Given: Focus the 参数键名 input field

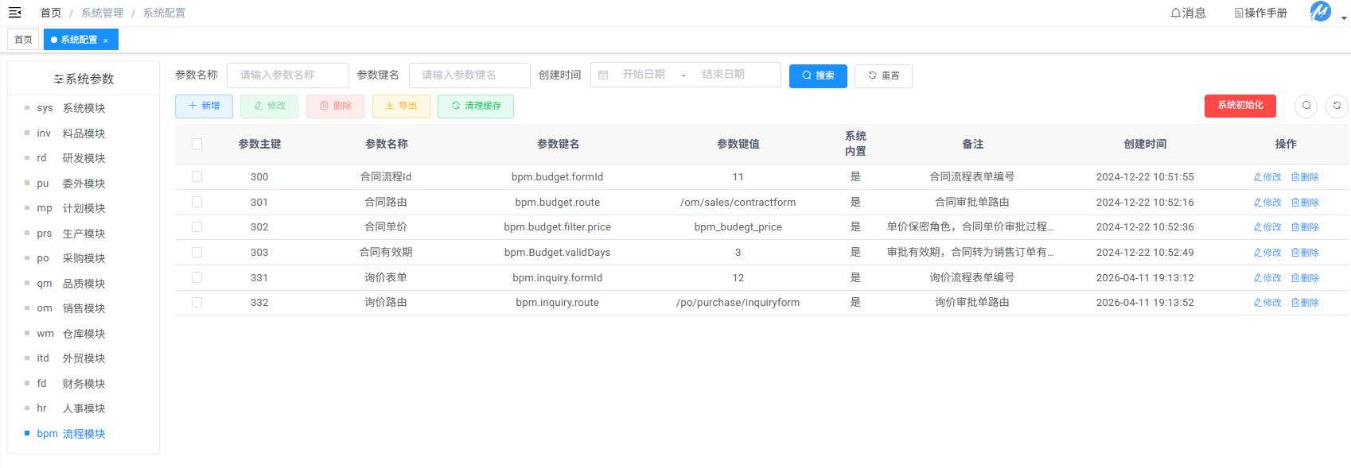Looking at the screenshot, I should [469, 75].
